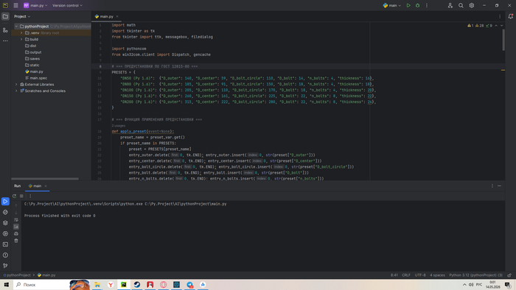Open main.spec in project tree
Screen dimensions: 516x290
36,78
